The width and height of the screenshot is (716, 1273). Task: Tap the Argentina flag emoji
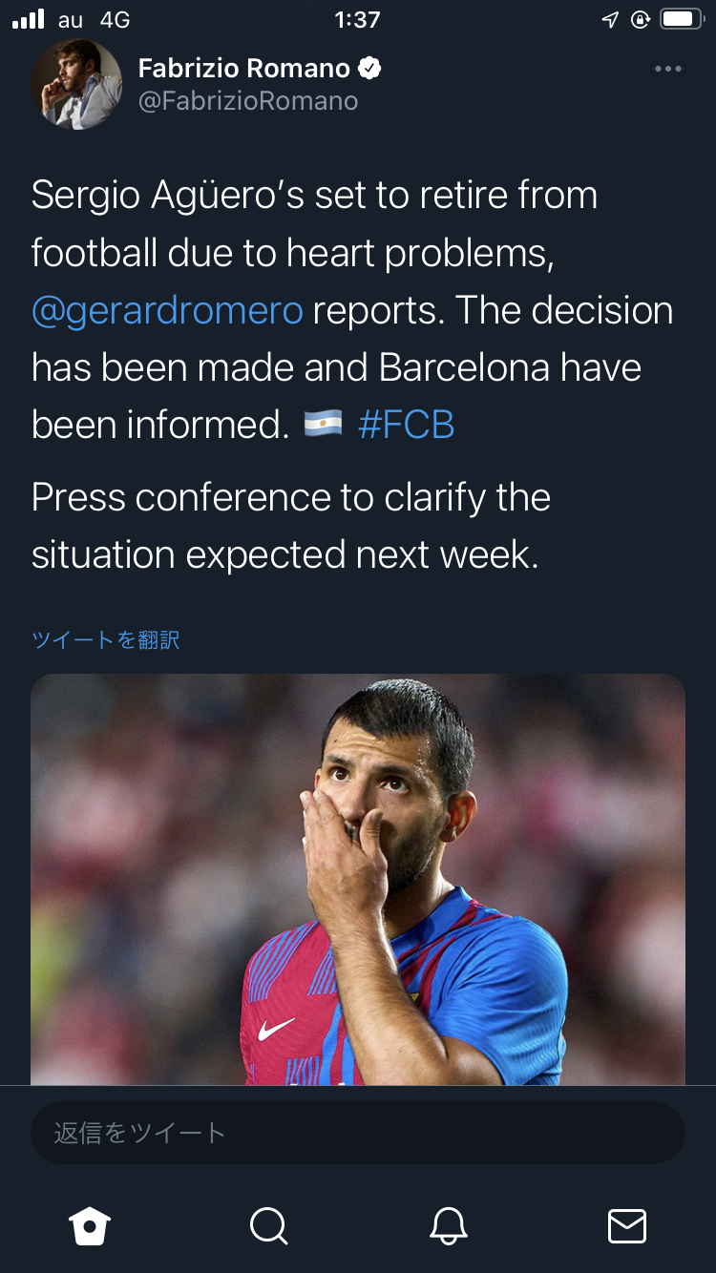[324, 425]
